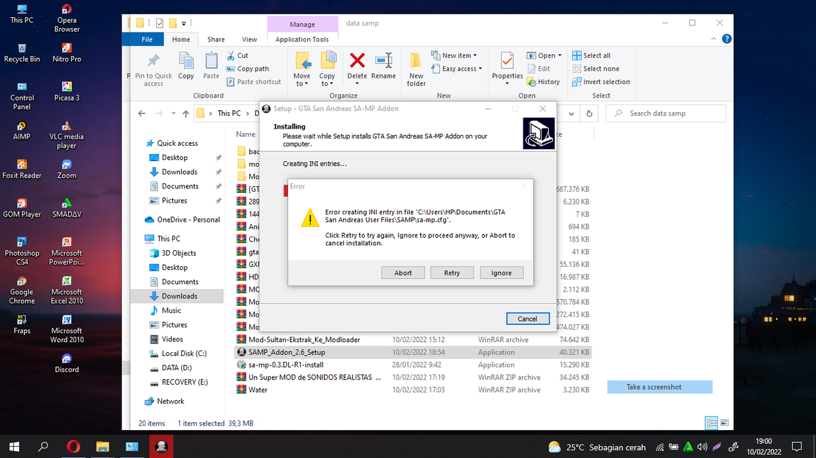Select OneDrive - Personal in sidebar
The width and height of the screenshot is (816, 458).
pos(182,220)
